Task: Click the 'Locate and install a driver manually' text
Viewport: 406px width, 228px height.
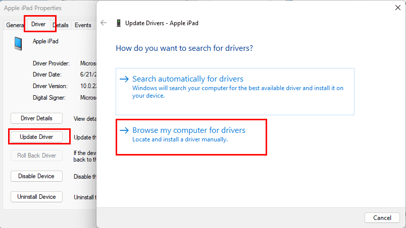Action: [x=180, y=139]
